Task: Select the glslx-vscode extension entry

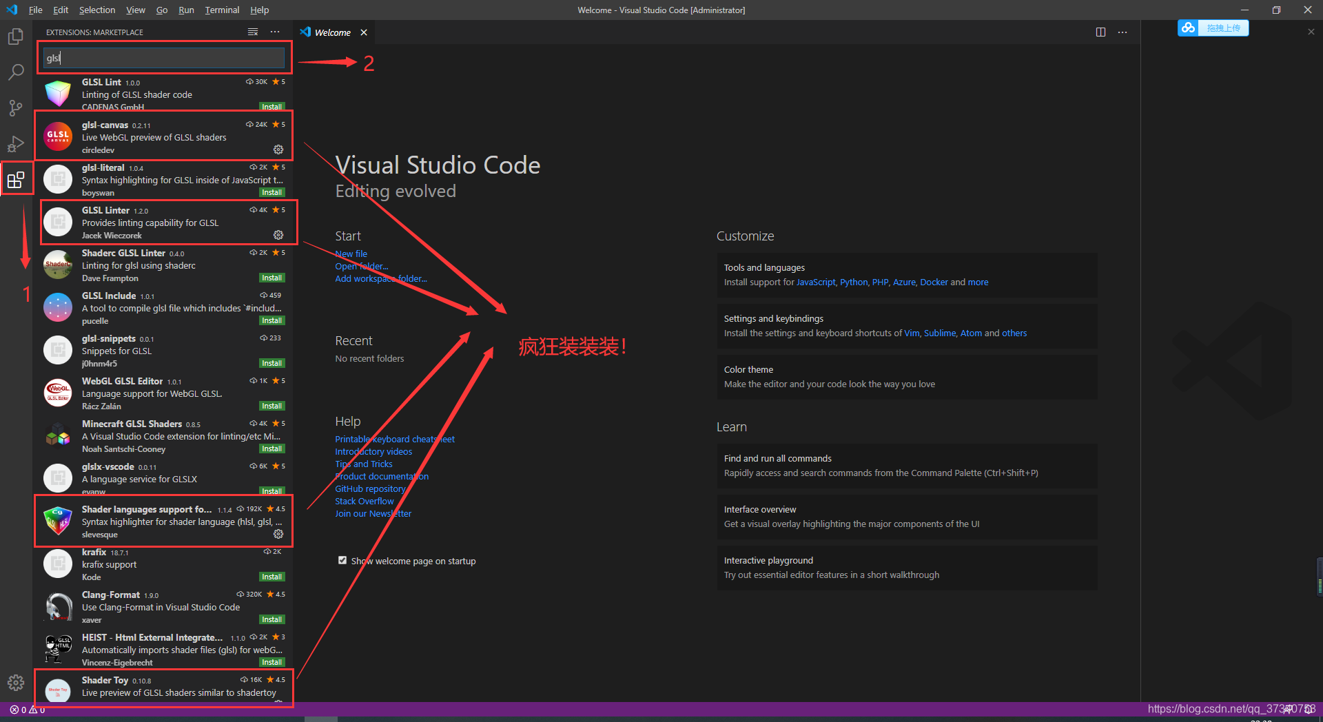Action: tap(164, 478)
